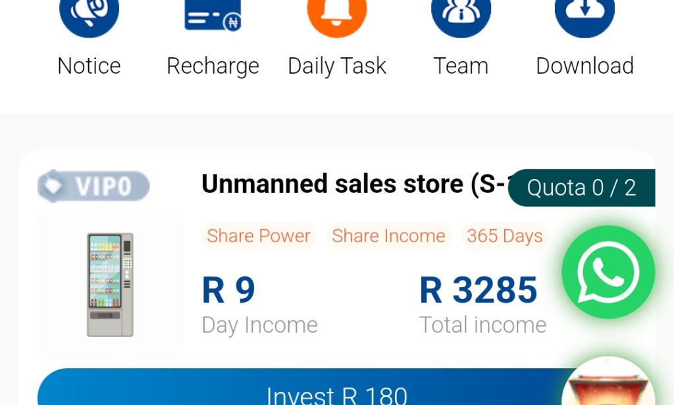Image resolution: width=674 pixels, height=405 pixels.
Task: Tap the Invest R 180 button
Action: click(x=337, y=393)
